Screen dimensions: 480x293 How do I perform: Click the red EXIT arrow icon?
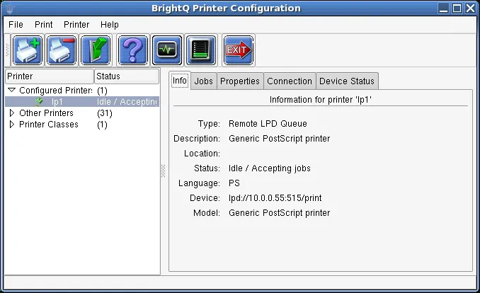click(x=239, y=50)
